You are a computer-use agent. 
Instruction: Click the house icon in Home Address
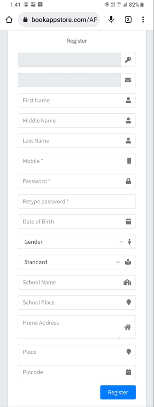[x=128, y=327]
